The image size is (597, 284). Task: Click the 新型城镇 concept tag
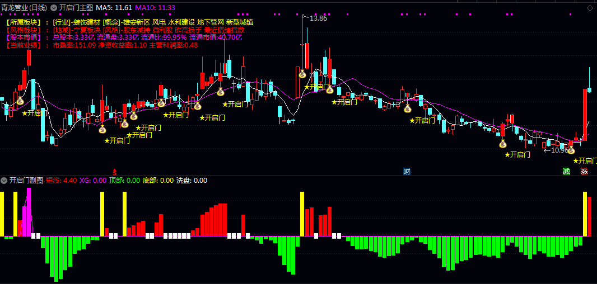(x=240, y=22)
